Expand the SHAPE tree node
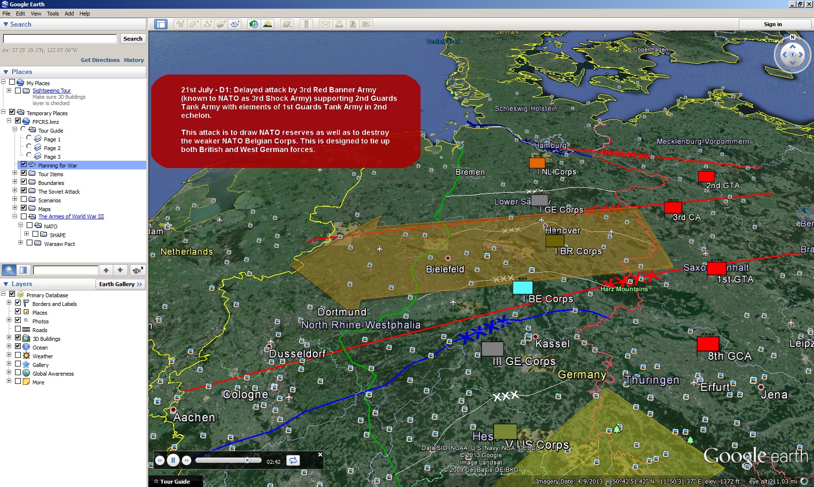Screen dimensions: 814x487 click(x=26, y=234)
